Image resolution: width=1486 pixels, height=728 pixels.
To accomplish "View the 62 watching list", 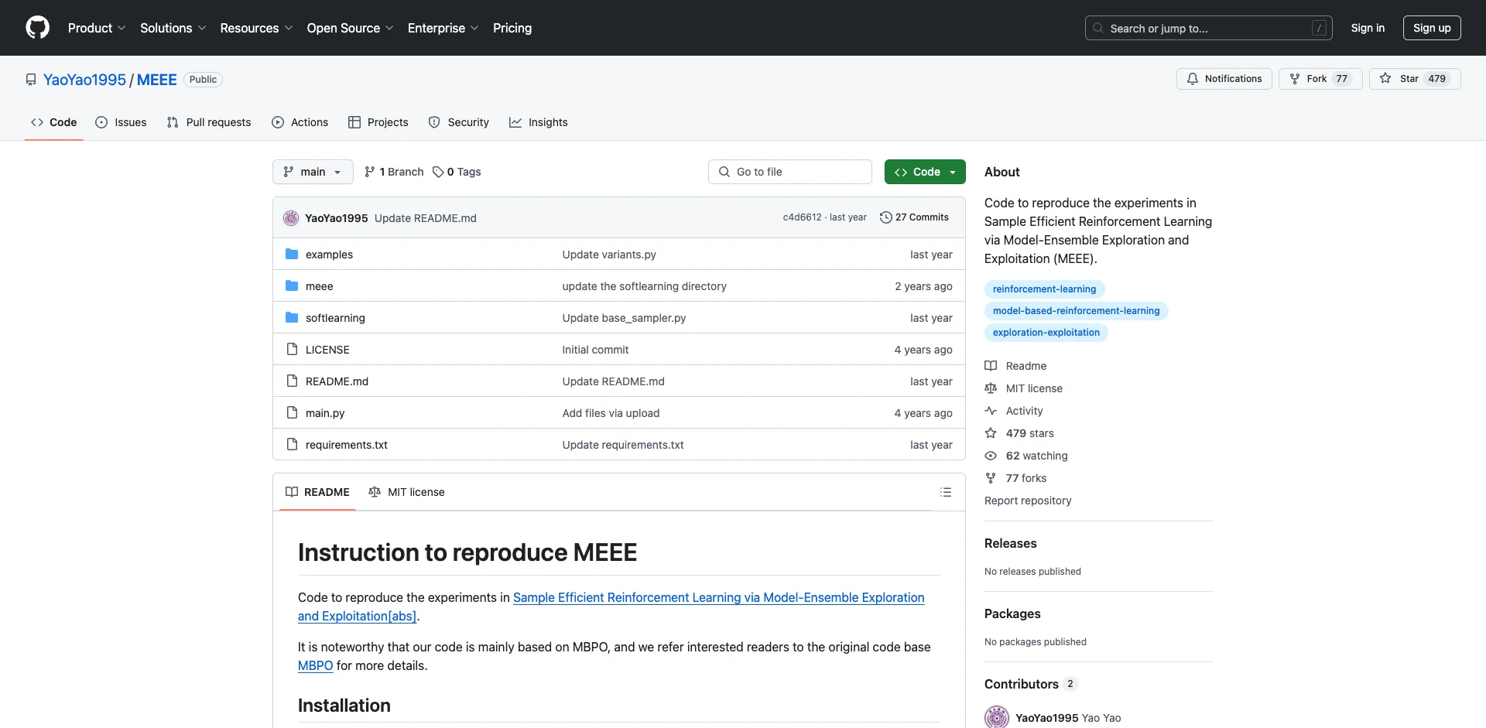I will coord(1026,456).
